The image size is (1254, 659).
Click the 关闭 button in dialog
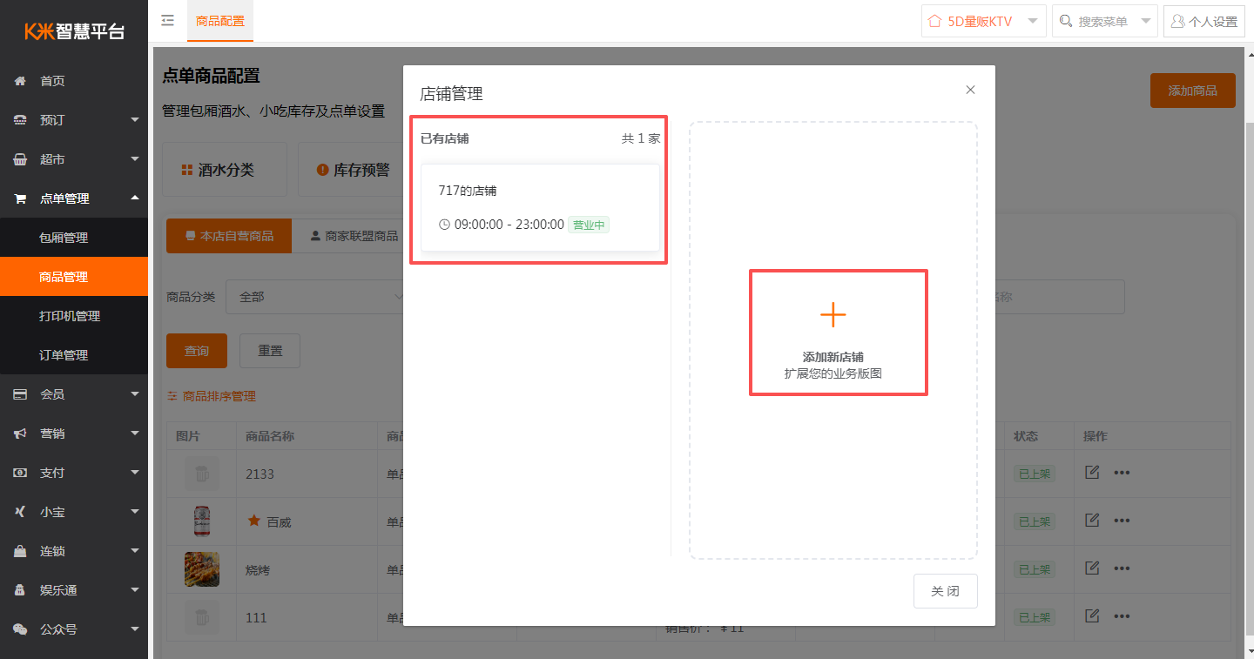pyautogui.click(x=945, y=591)
